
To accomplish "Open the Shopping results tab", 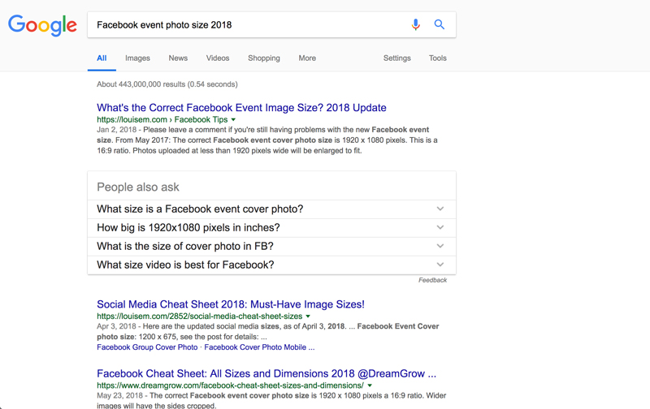I will [x=263, y=58].
